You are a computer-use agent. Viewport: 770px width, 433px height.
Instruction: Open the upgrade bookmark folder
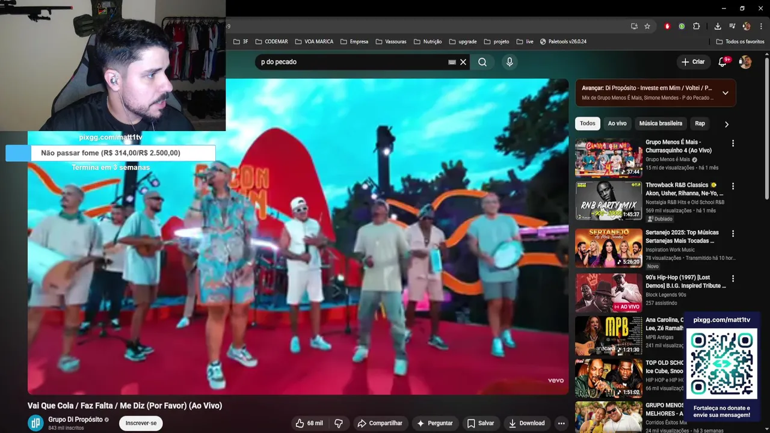[x=463, y=41]
